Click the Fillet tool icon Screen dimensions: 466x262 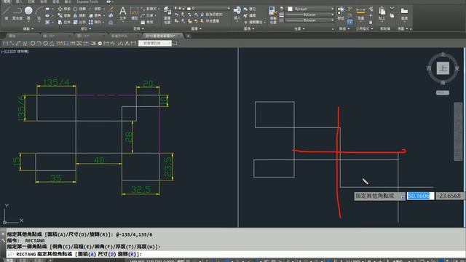click(91, 15)
